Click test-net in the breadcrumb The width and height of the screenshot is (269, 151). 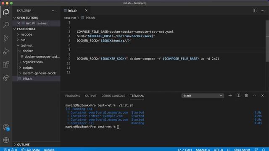[x=70, y=18]
